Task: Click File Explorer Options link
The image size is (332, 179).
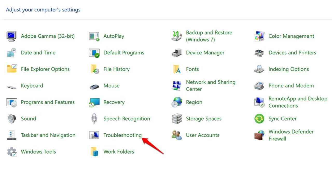Action: [x=45, y=69]
